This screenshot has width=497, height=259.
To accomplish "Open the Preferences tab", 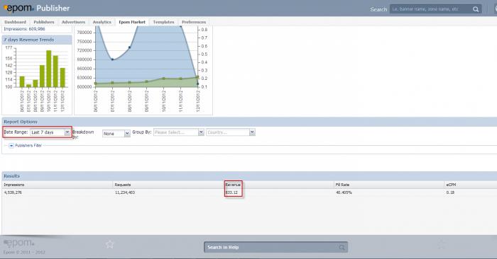I will point(194,22).
